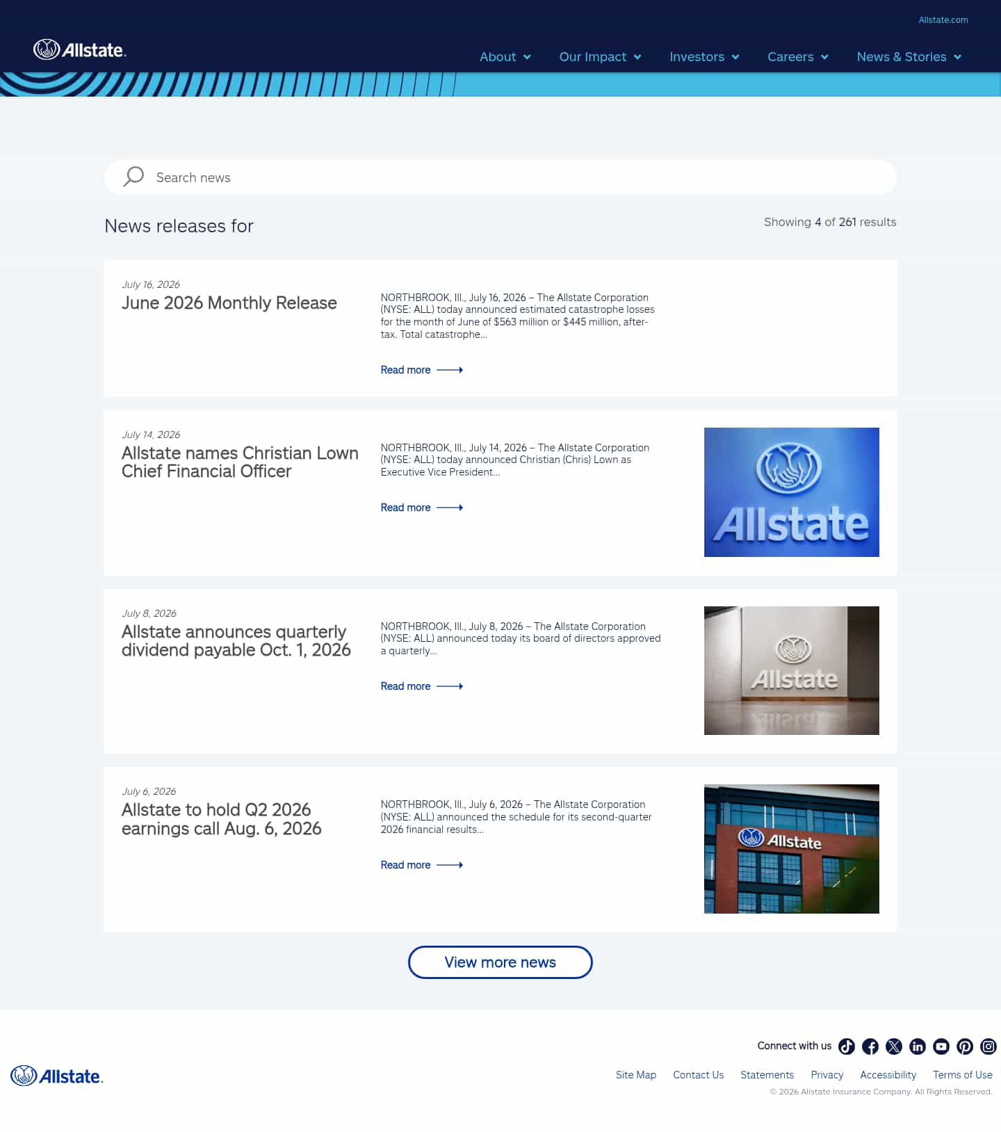Click the July 14, 2026 date label
The image size is (1001, 1132).
pos(151,435)
